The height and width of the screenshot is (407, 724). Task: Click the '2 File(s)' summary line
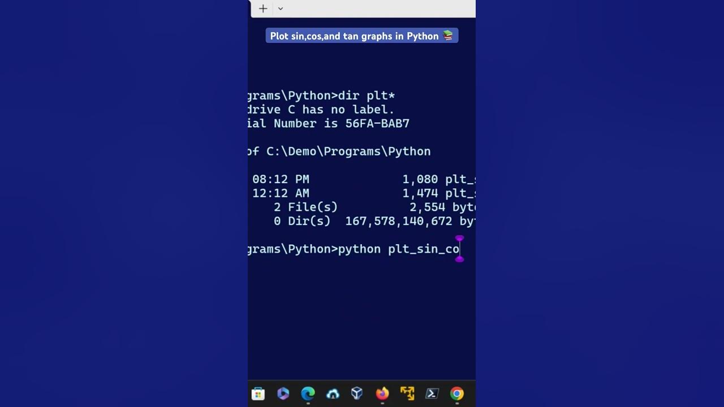(374, 207)
